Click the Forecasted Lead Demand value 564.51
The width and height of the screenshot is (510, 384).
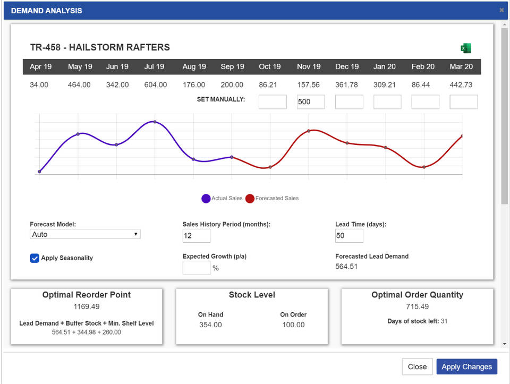346,267
